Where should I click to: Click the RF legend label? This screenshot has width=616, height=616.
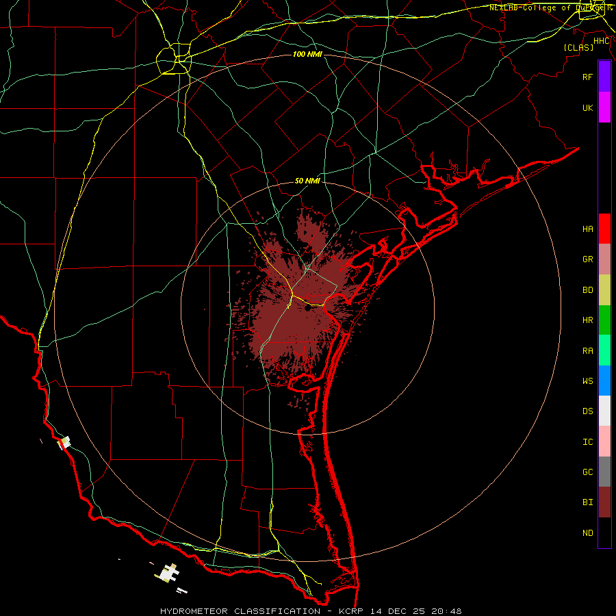point(588,77)
